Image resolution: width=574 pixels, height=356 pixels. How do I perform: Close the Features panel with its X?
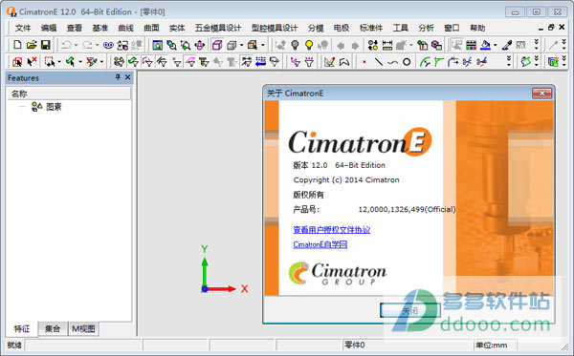coord(128,77)
